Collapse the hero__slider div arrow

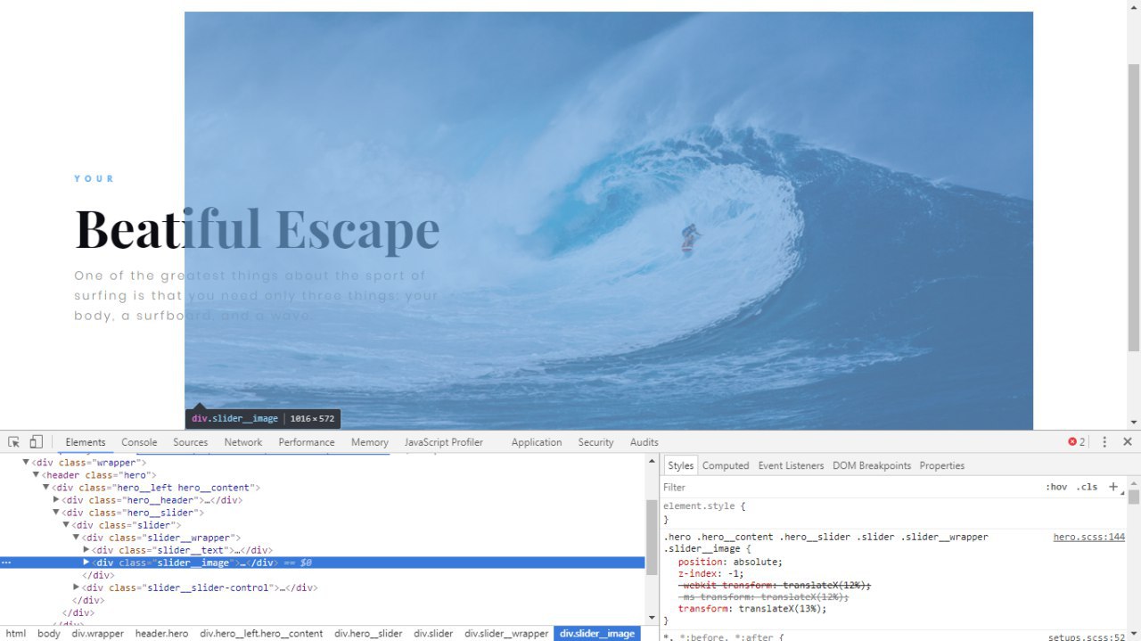click(x=56, y=513)
